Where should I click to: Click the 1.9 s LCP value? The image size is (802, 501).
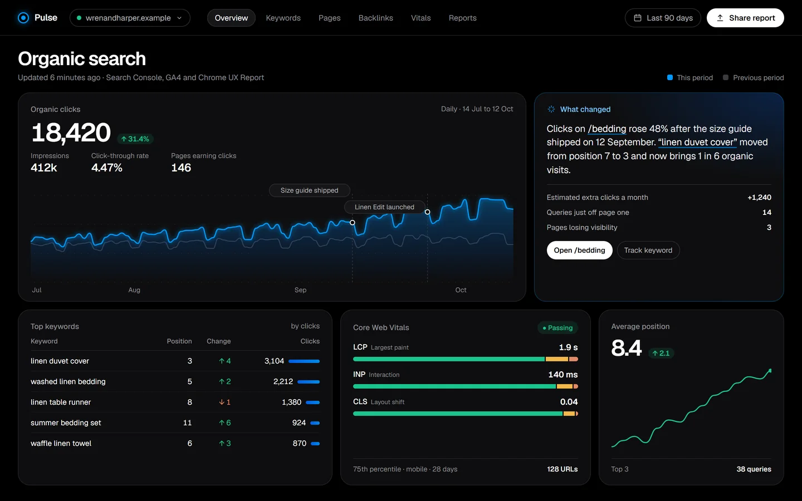pyautogui.click(x=569, y=347)
